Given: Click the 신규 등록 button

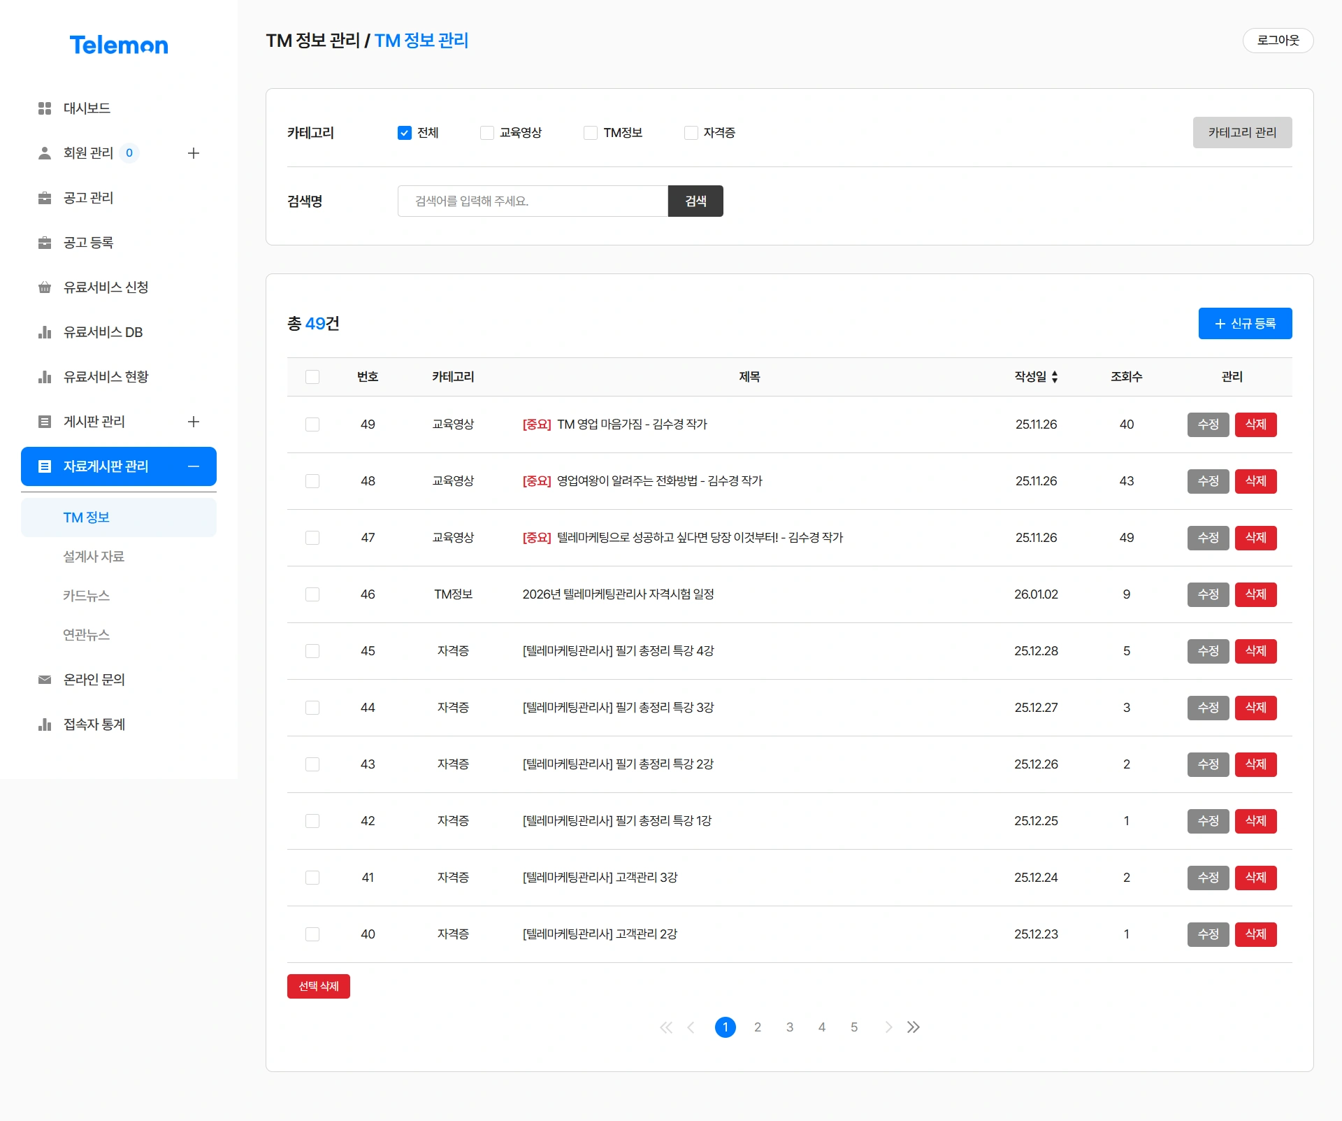Looking at the screenshot, I should (x=1245, y=323).
